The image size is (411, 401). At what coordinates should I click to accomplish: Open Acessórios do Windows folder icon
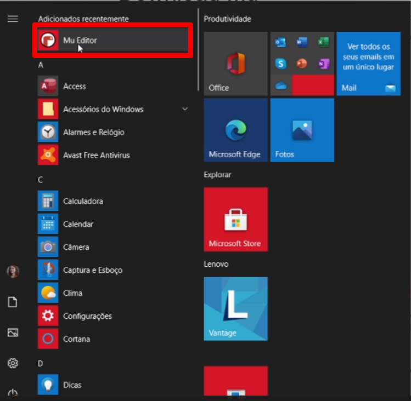[48, 109]
